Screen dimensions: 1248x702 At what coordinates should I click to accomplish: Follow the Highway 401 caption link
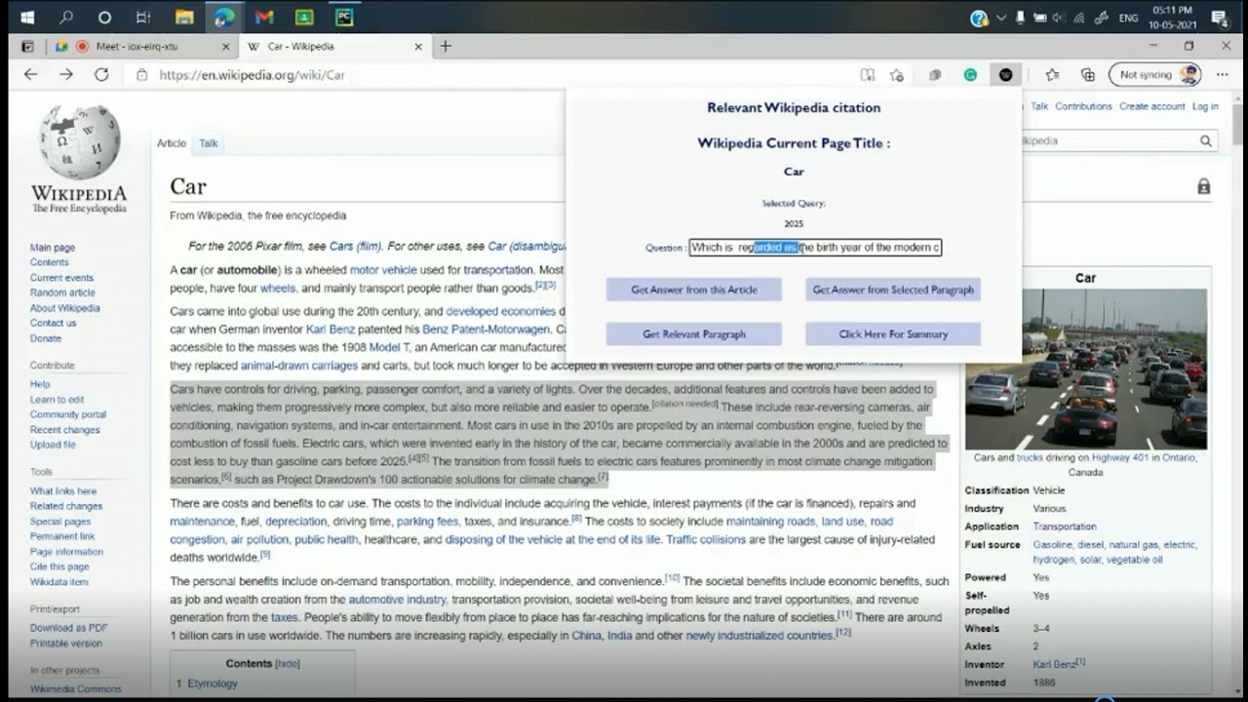(1122, 457)
